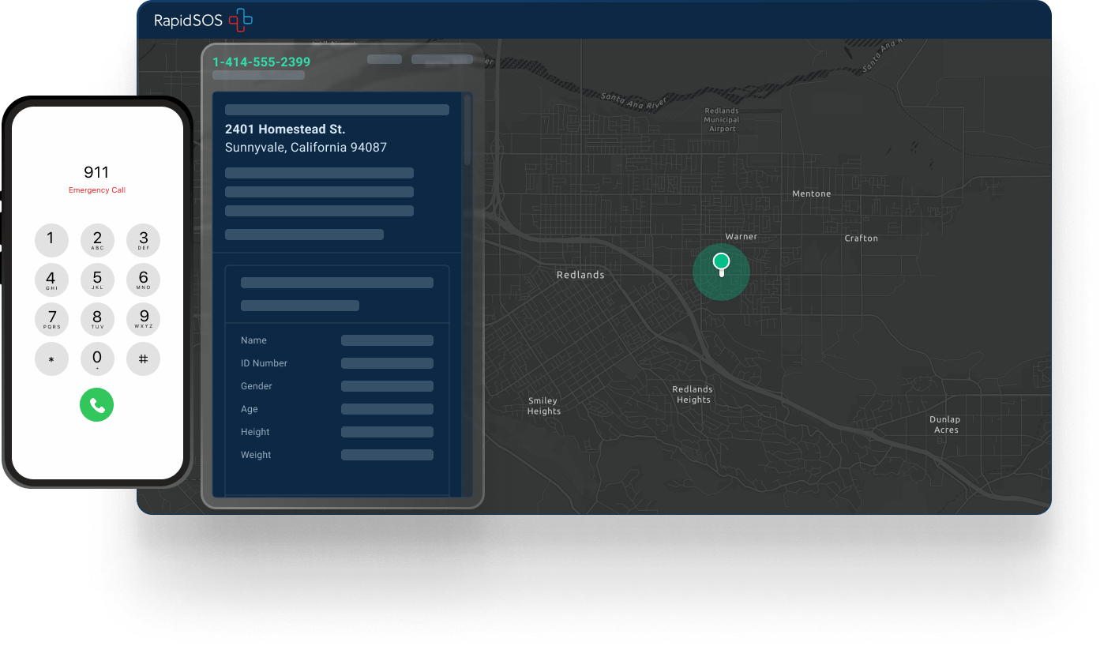Screen dimensions: 1115x657
Task: Click the 911 Emergency Call header
Action: click(96, 179)
